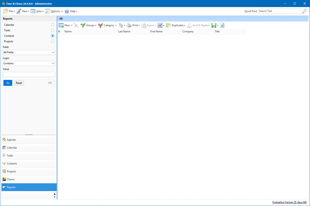Click the File folder icon in the main menu

pos(5,11)
